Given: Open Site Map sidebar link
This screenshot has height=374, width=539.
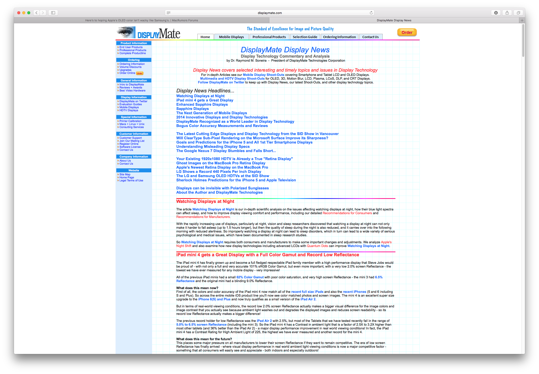Looking at the screenshot, I should tap(125, 174).
